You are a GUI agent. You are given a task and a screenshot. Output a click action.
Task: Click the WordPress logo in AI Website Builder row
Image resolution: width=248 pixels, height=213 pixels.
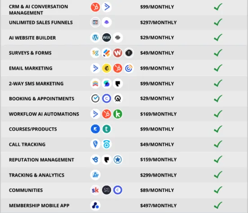(x=95, y=37)
